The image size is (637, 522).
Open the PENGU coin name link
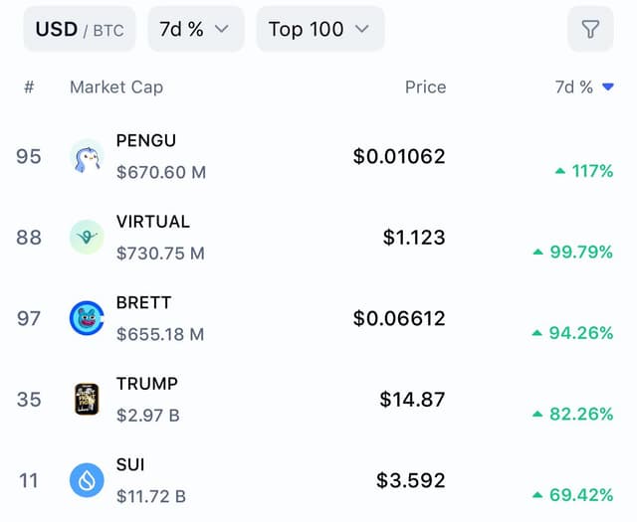[146, 141]
